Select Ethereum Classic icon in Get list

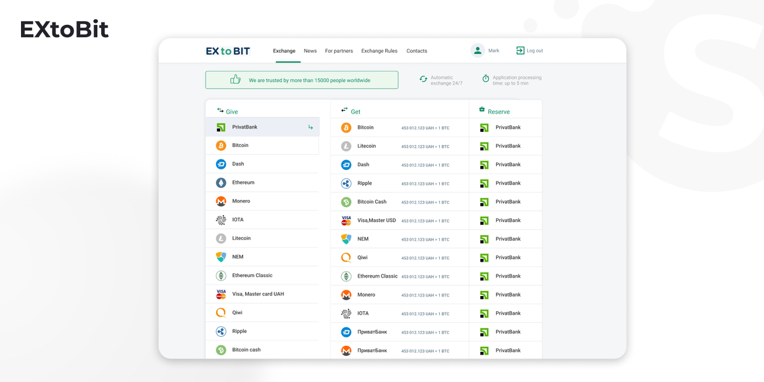346,276
